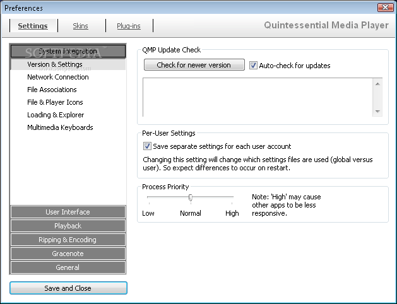The image size is (397, 304).
Task: Expand the General section
Action: pyautogui.click(x=68, y=267)
